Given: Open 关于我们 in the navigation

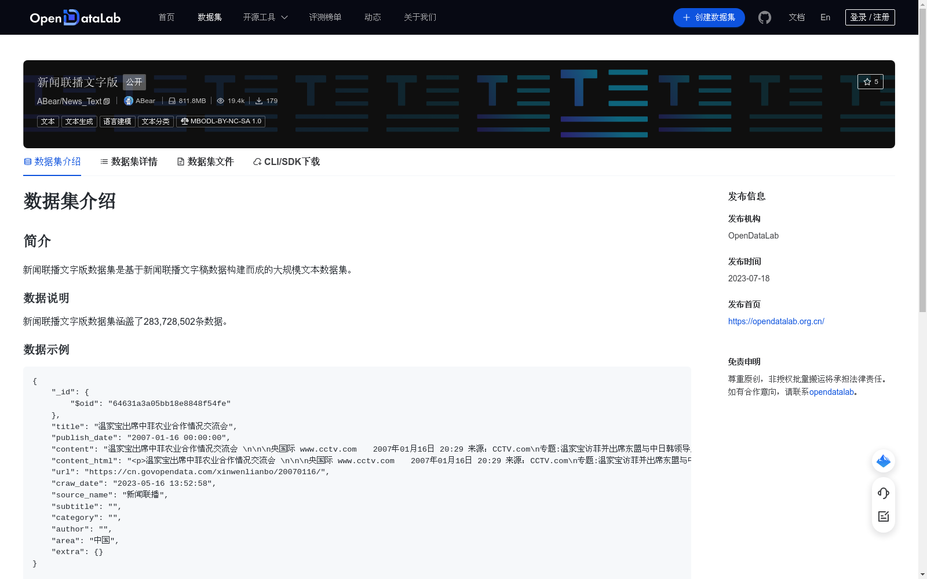Looking at the screenshot, I should (x=420, y=17).
